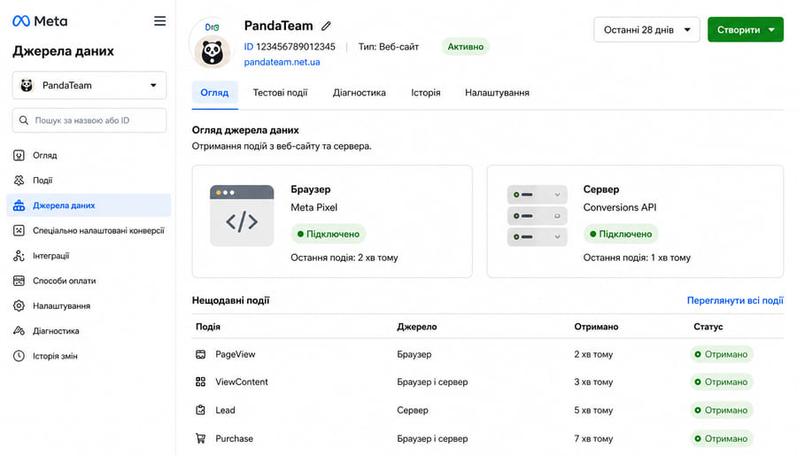Click the Отримано status in the Purchase row

click(x=721, y=438)
